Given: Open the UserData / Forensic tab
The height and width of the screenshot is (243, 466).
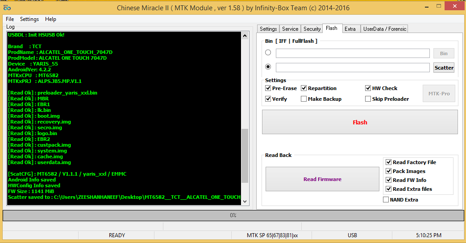Looking at the screenshot, I should tap(385, 29).
